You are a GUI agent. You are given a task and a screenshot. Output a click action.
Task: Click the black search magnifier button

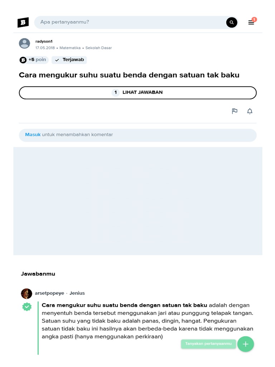(x=232, y=23)
